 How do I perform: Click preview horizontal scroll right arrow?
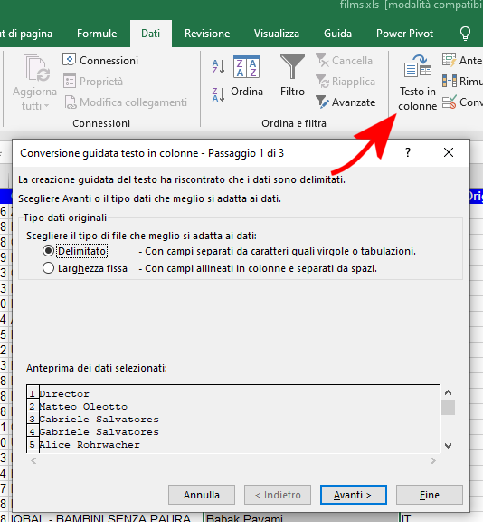pos(433,460)
